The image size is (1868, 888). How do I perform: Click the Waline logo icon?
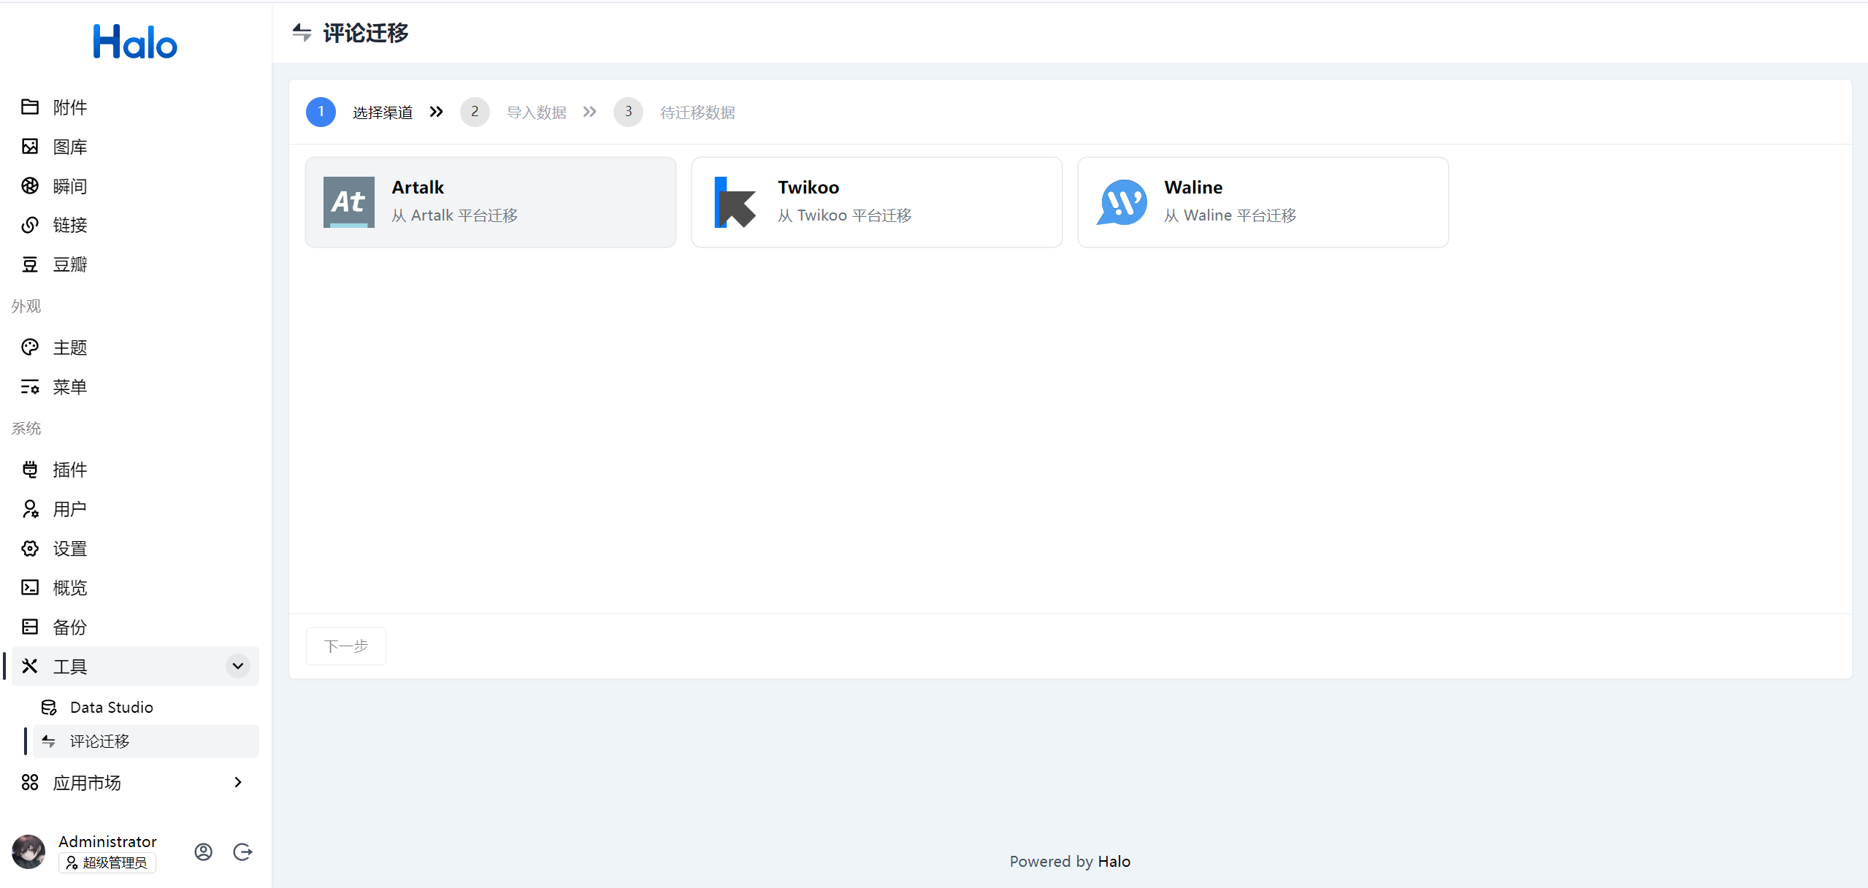click(x=1122, y=202)
